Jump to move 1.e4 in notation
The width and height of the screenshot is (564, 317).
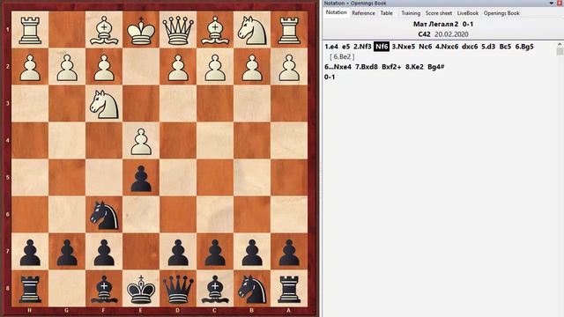331,47
